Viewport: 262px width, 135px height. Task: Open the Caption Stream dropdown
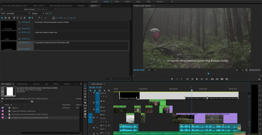coord(46,10)
